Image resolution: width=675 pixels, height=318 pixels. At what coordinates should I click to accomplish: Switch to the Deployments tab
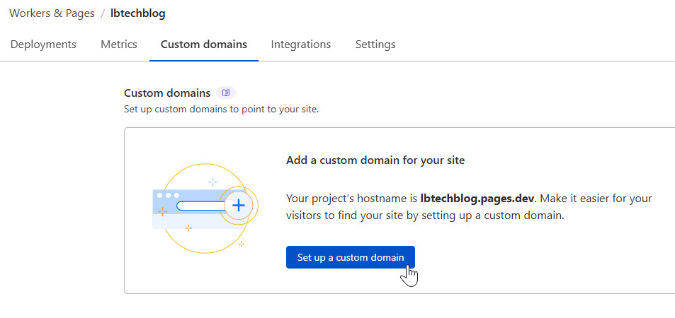(43, 45)
